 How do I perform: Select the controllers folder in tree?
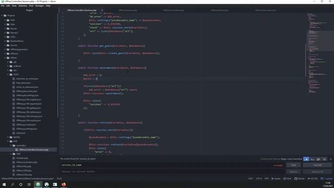21,146
